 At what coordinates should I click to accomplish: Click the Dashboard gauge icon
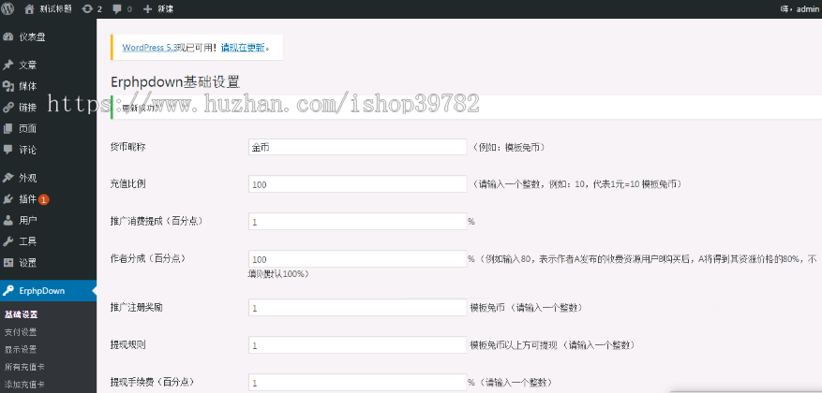pyautogui.click(x=7, y=37)
